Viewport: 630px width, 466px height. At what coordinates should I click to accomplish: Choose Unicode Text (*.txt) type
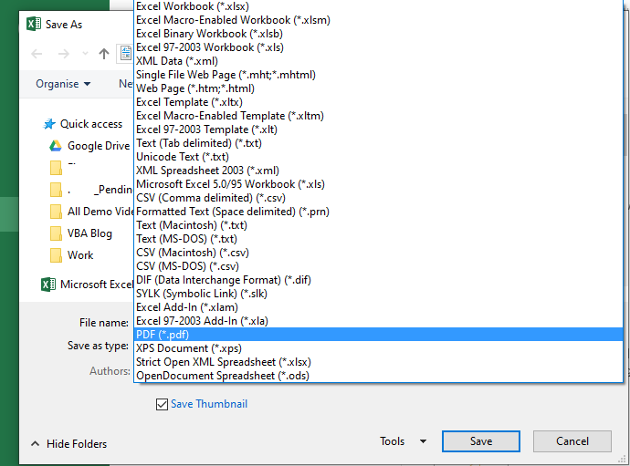(x=378, y=157)
